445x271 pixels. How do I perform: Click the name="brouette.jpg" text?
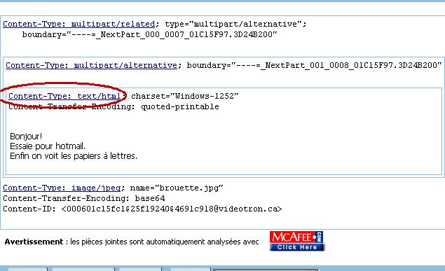click(177, 188)
